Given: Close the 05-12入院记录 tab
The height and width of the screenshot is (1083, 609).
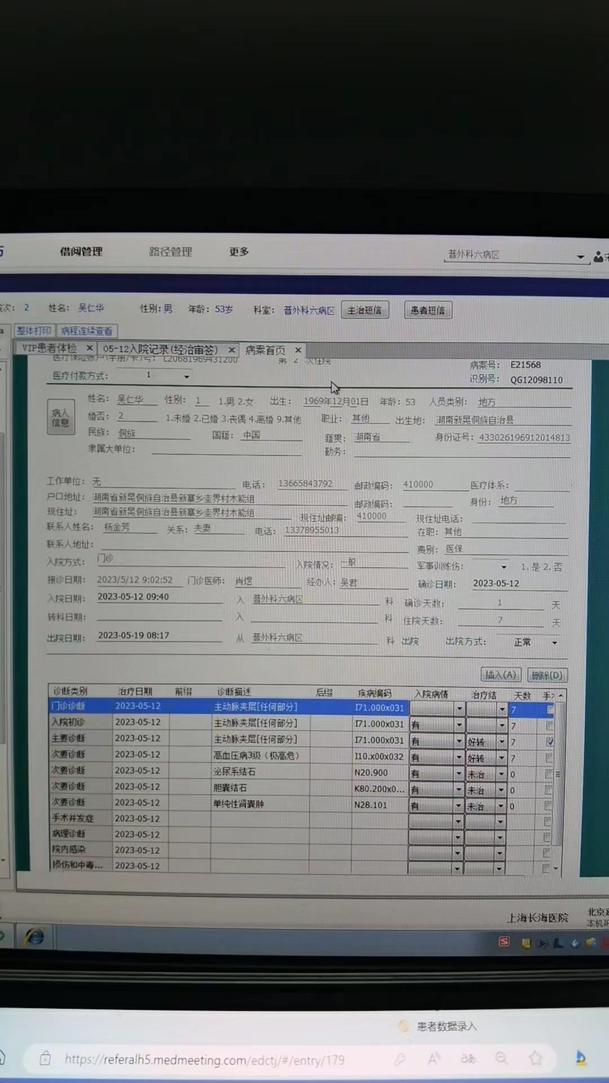Looking at the screenshot, I should tap(231, 350).
